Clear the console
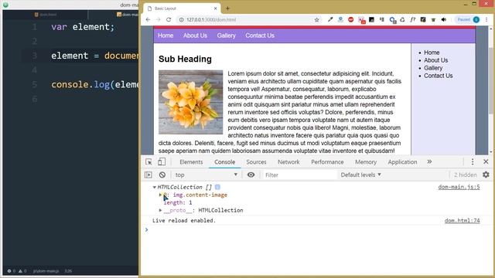 point(162,175)
